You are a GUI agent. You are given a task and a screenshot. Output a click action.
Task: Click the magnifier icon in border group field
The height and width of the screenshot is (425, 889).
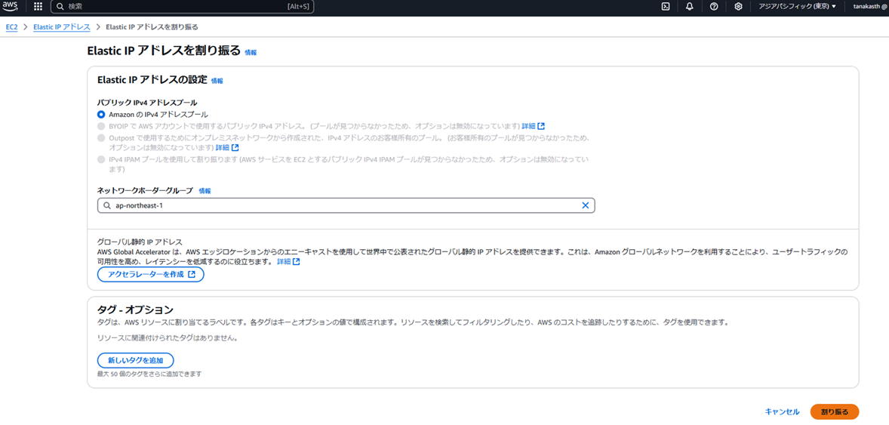106,205
